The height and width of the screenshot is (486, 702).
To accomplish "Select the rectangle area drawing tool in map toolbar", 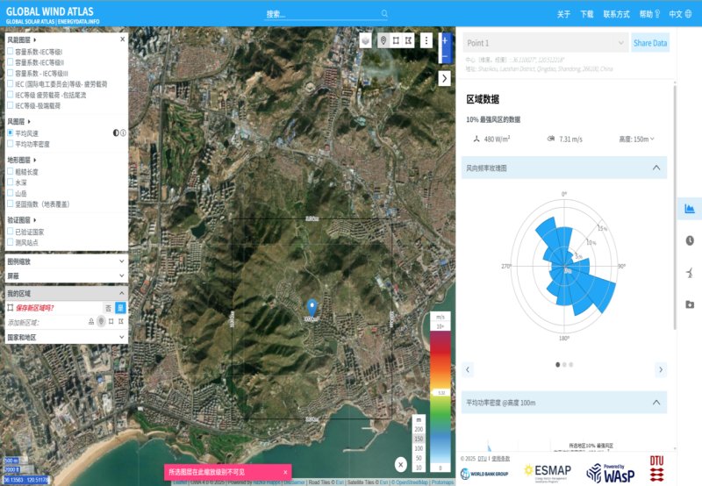I will coord(397,40).
